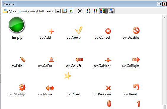Select the ov.Cancel red circle icon
Screen dimensions: 167x109
pyautogui.click(x=108, y=31)
